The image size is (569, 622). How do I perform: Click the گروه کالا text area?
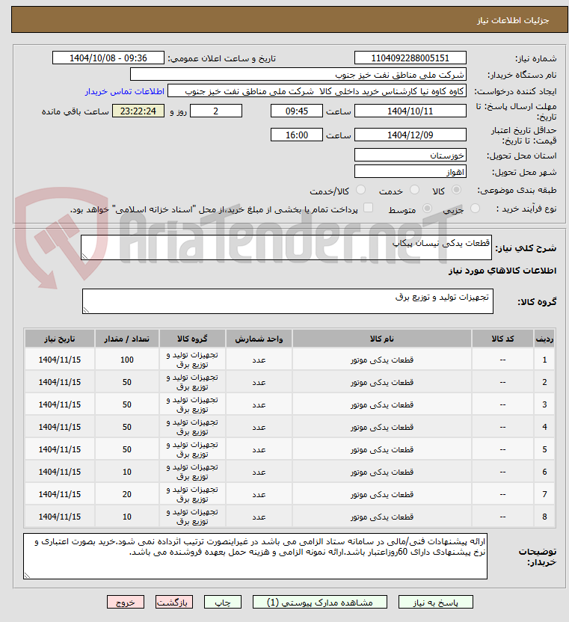[288, 301]
